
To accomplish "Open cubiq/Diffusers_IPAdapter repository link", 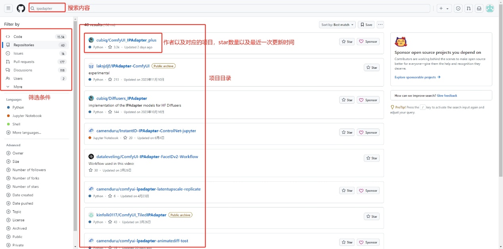I will coord(121,98).
